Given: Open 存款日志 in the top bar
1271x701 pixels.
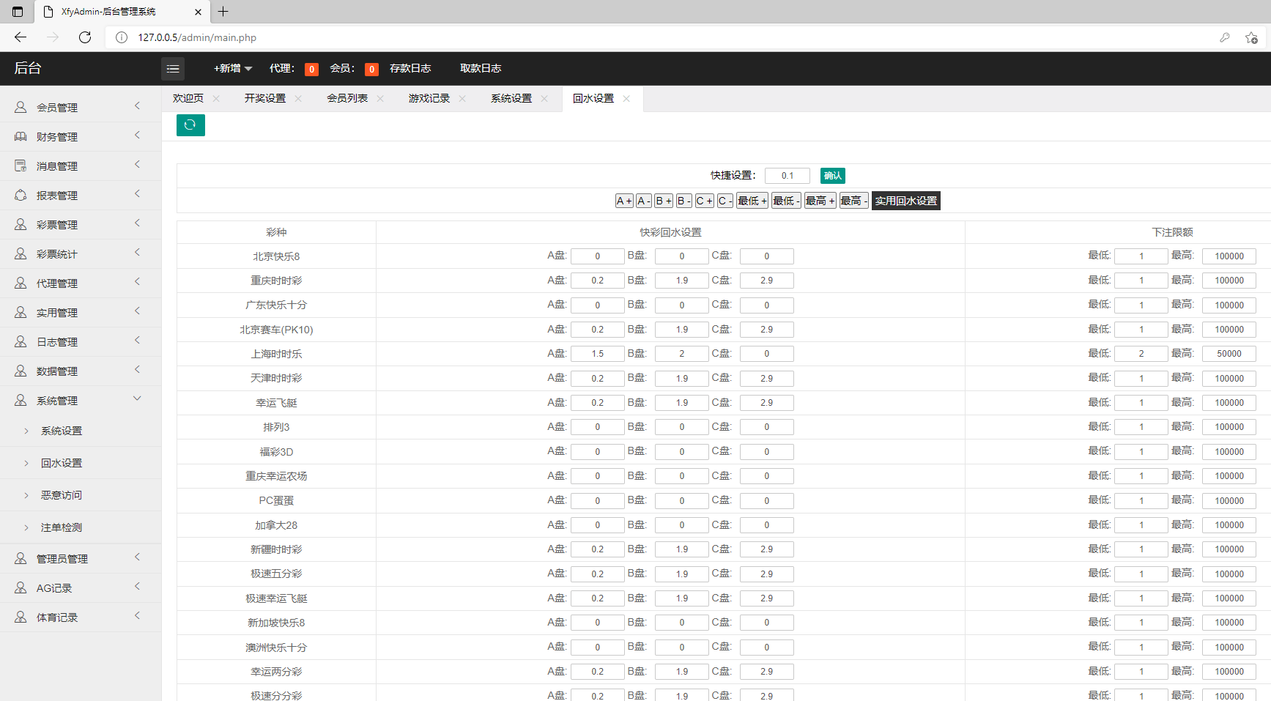Looking at the screenshot, I should point(410,68).
